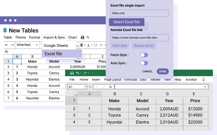The height and width of the screenshot is (135, 217).
Task: Redo action in New Tables toolbar
Action: 12,45
